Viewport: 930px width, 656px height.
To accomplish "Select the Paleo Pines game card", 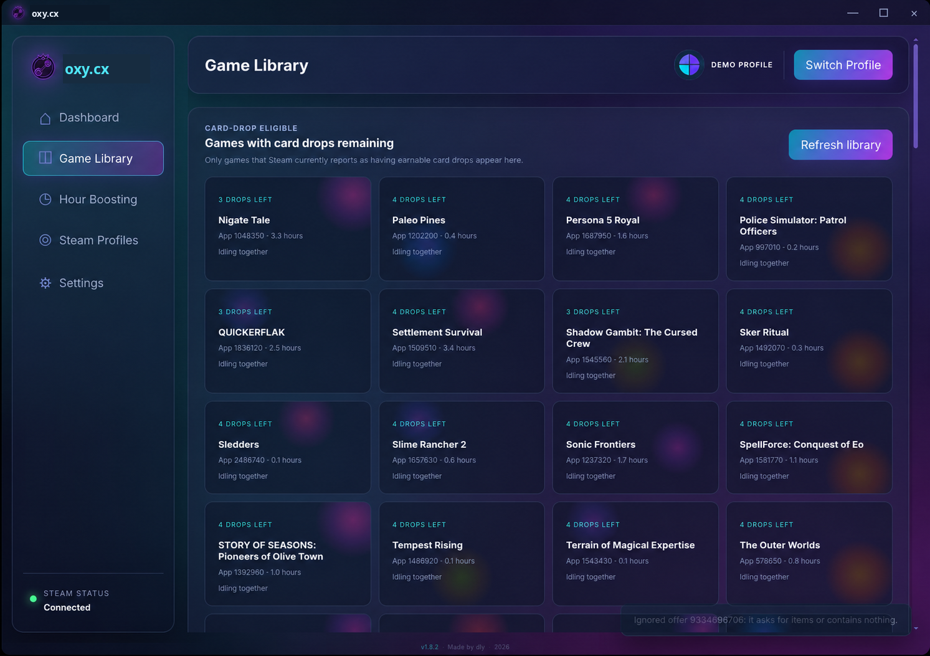I will click(x=462, y=229).
